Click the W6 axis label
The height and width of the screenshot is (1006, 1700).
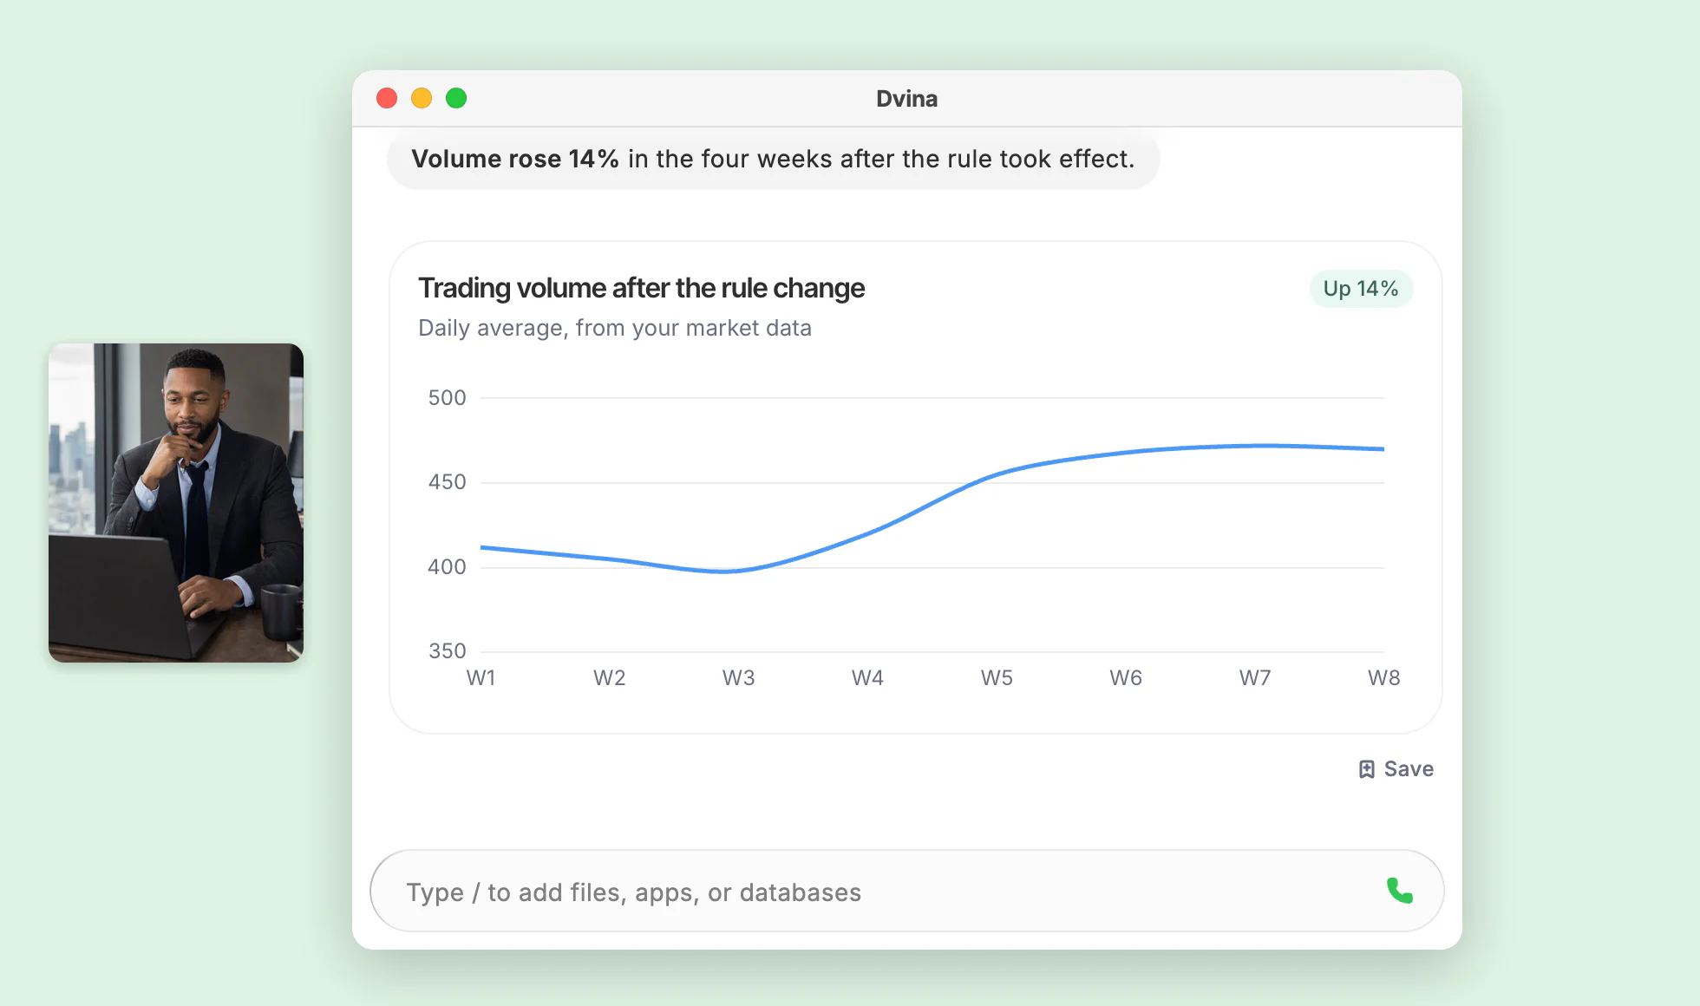(1126, 678)
